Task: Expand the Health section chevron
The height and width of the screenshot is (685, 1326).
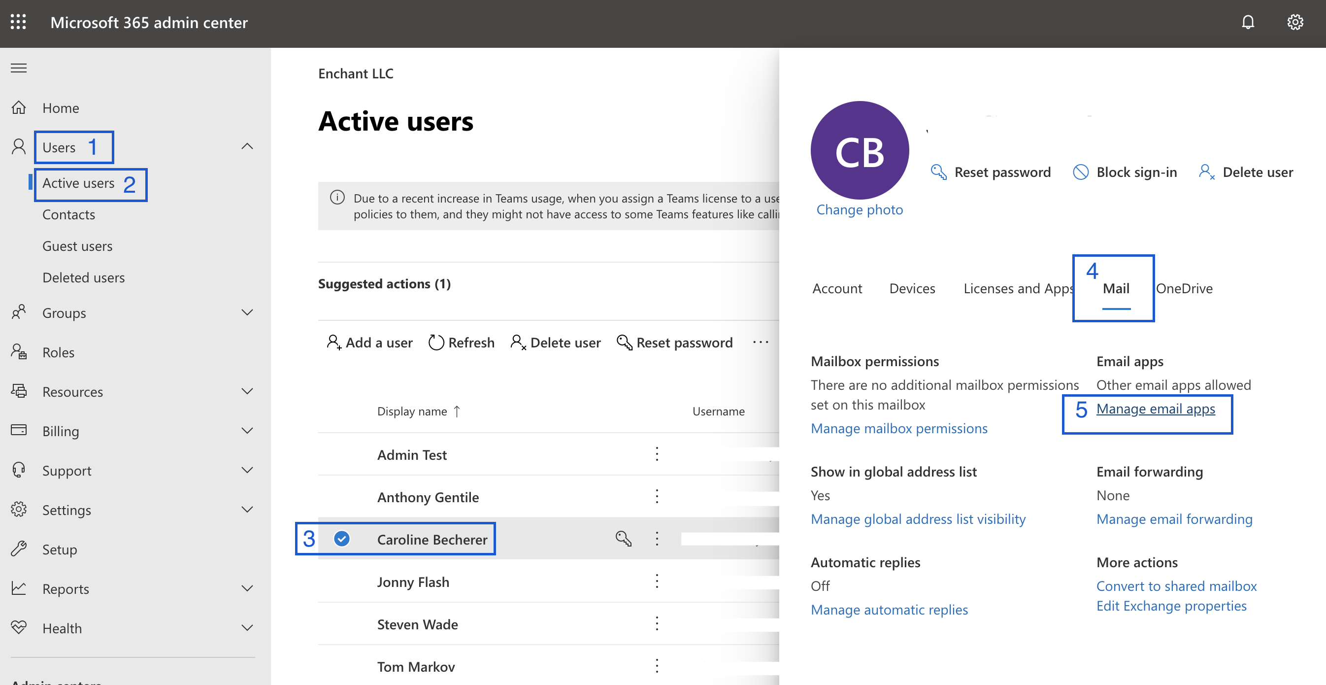Action: [247, 627]
